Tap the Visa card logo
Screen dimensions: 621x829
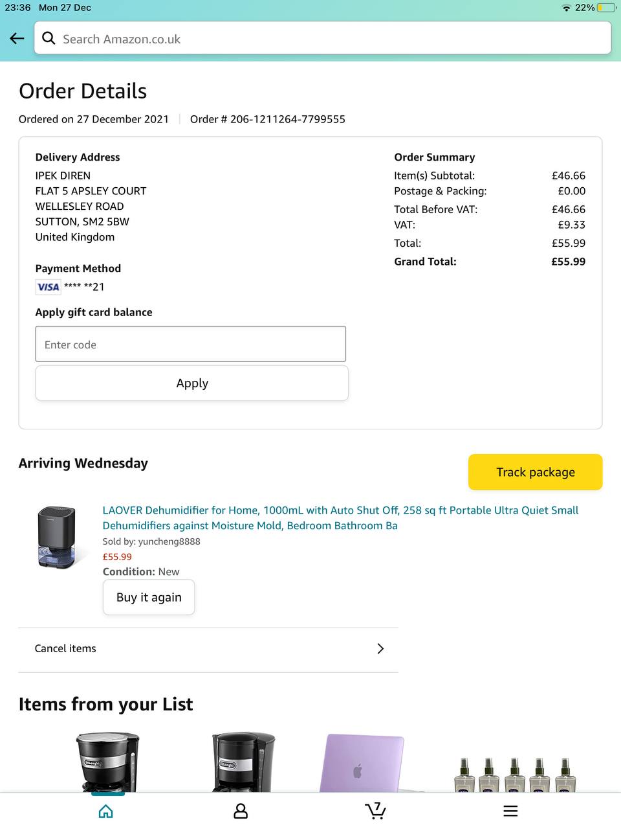(x=49, y=287)
